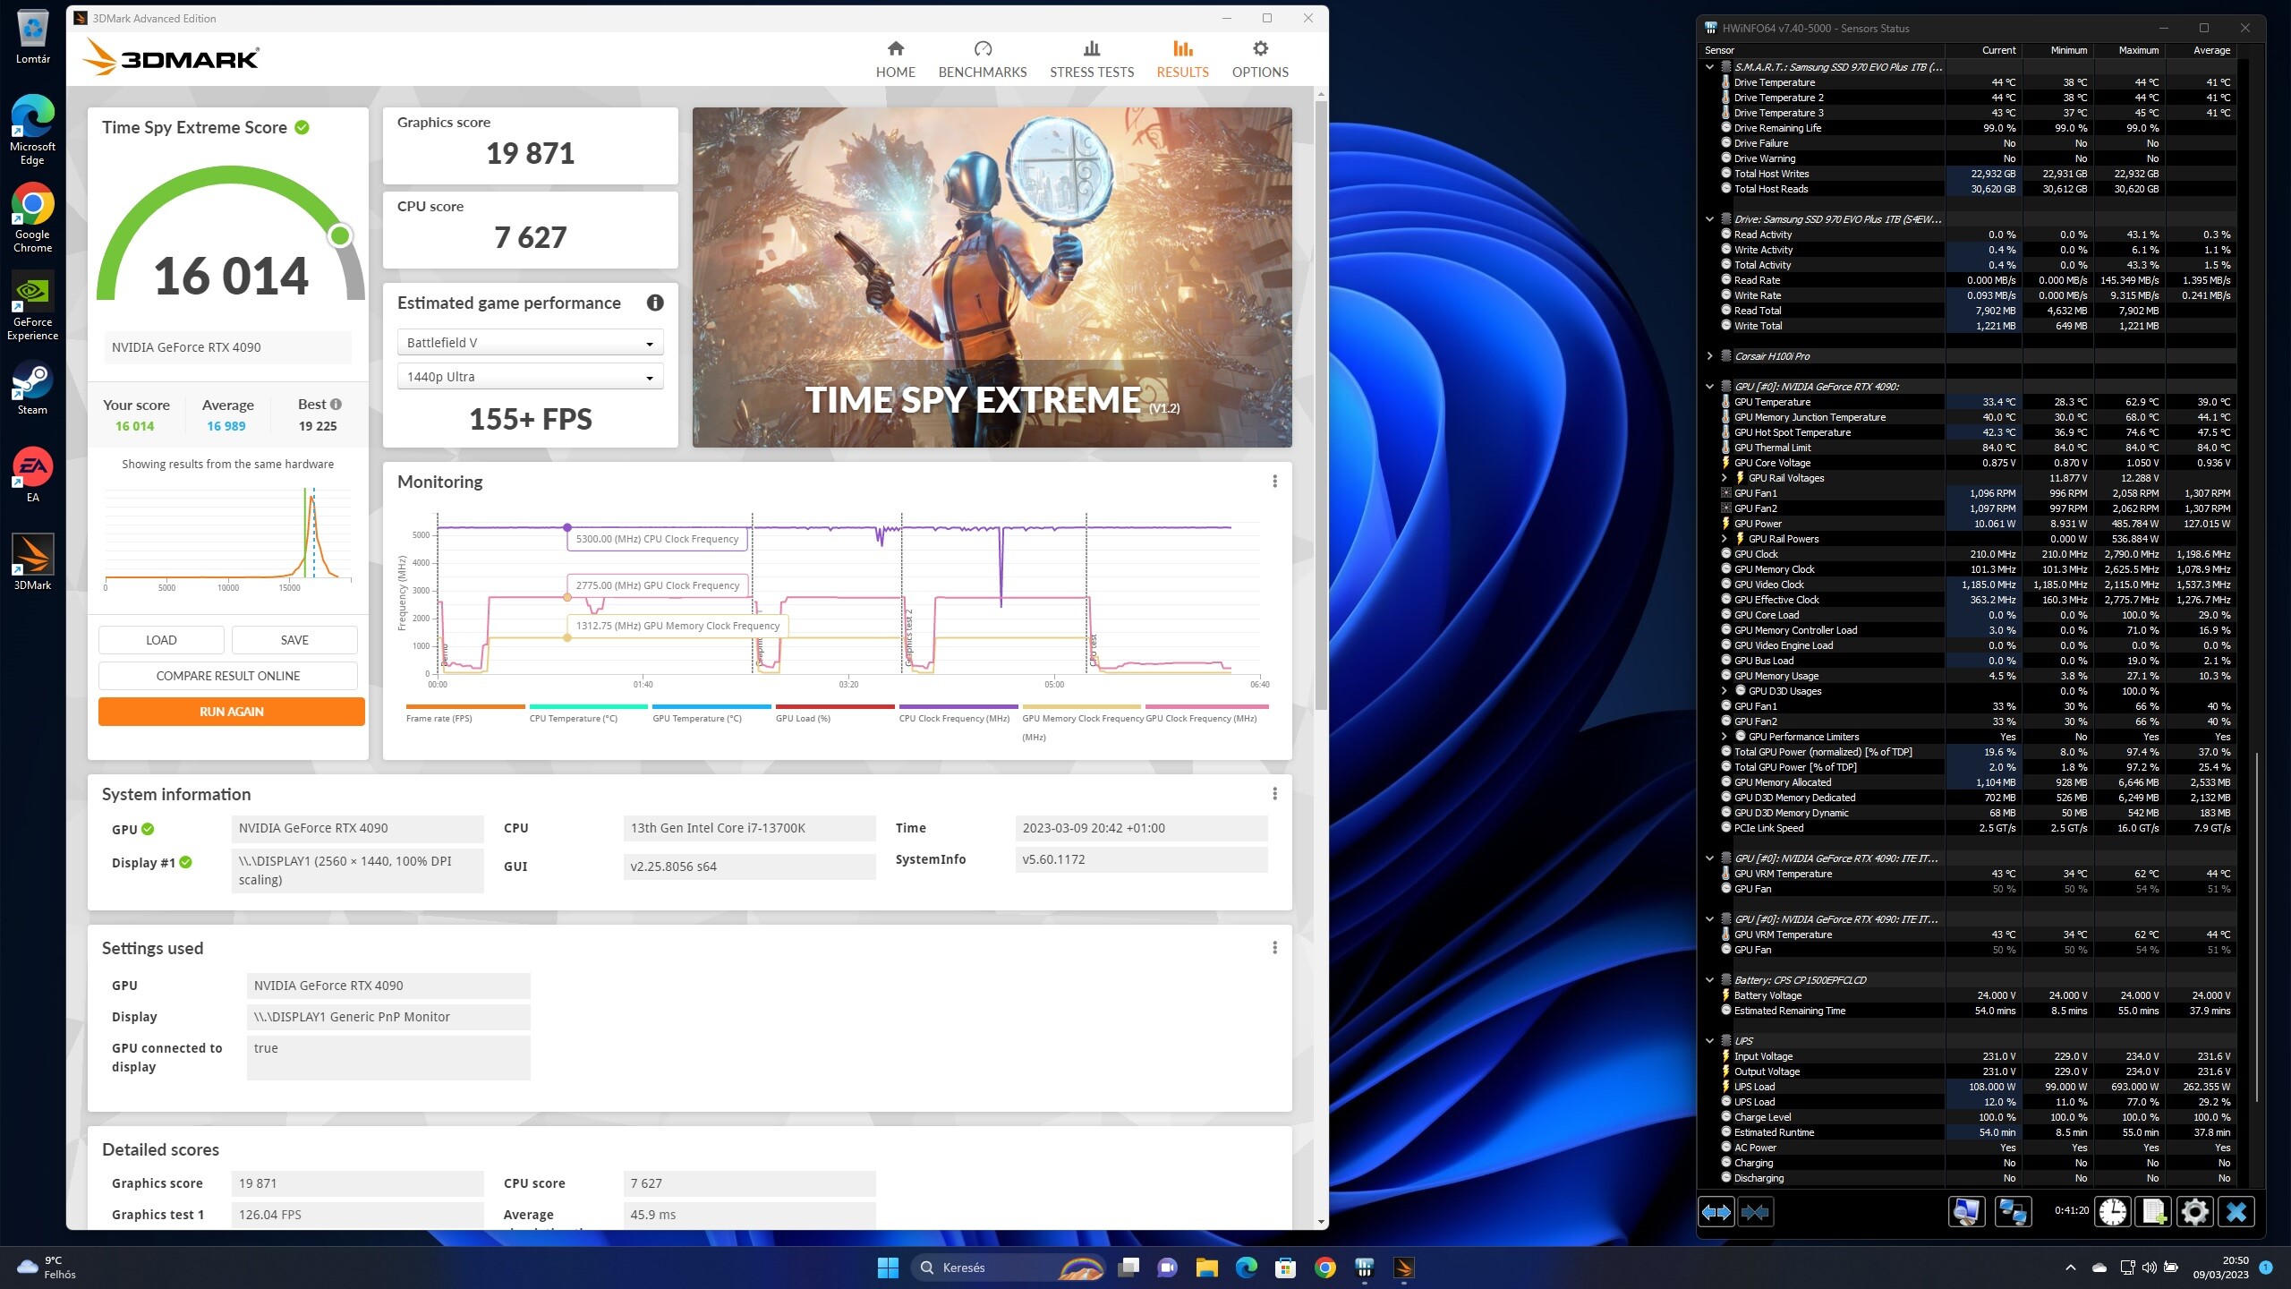
Task: Select the RESULTS tab
Action: tap(1182, 59)
